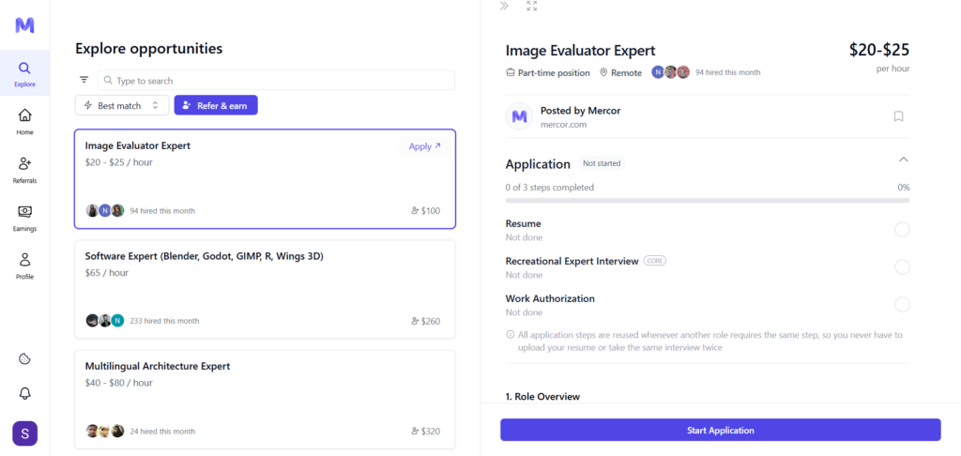
Task: Click the application progress bar
Action: [x=707, y=201]
